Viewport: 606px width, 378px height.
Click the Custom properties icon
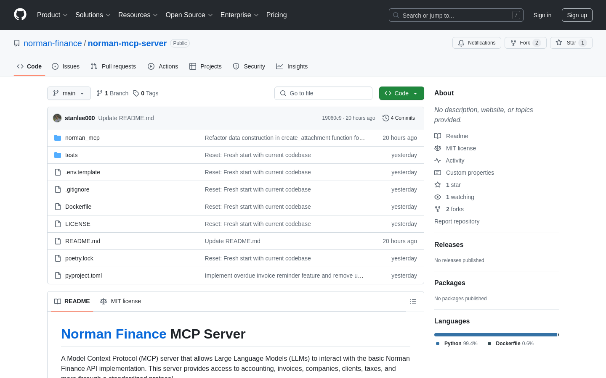click(x=438, y=173)
